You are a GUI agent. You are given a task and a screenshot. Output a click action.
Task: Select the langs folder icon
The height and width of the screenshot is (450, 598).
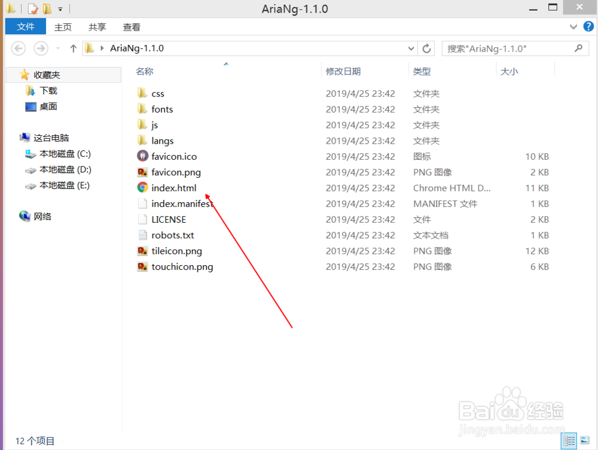click(142, 141)
